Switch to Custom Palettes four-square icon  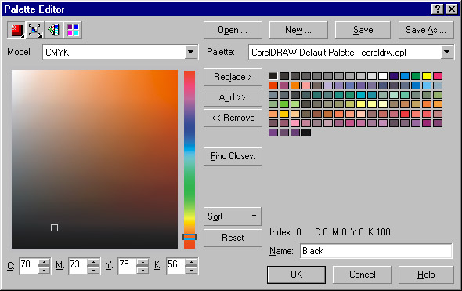(73, 30)
